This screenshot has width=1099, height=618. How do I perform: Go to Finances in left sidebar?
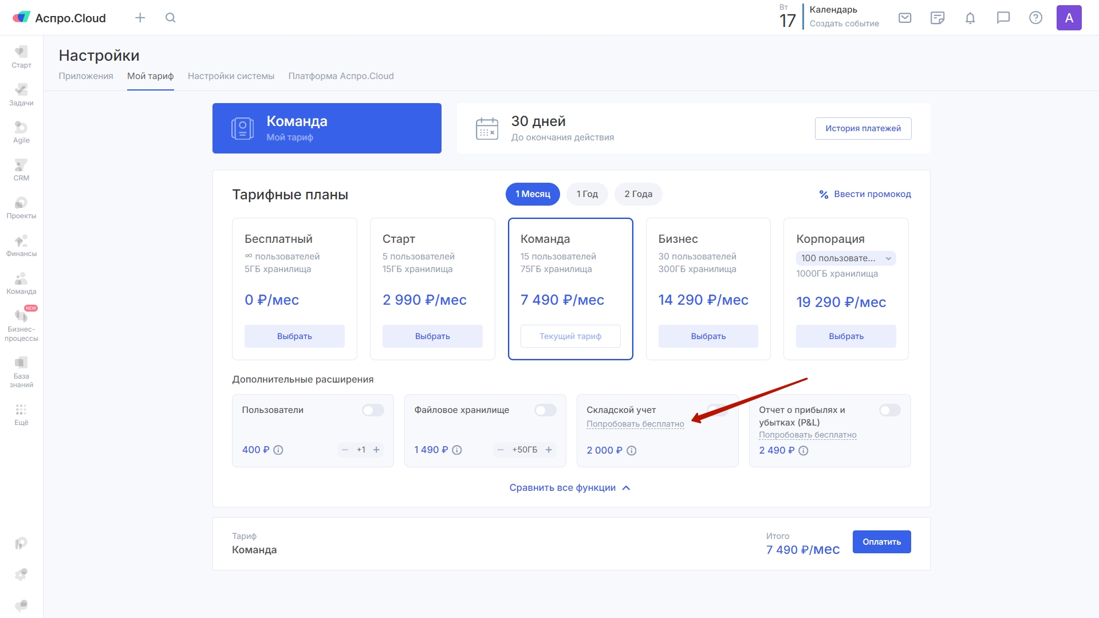[21, 246]
